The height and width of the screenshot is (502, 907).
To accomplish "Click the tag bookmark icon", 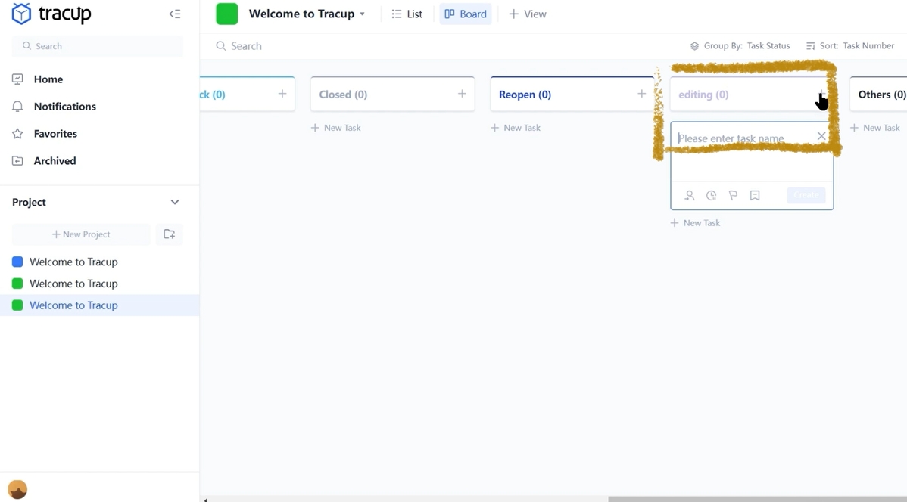I will tap(755, 195).
